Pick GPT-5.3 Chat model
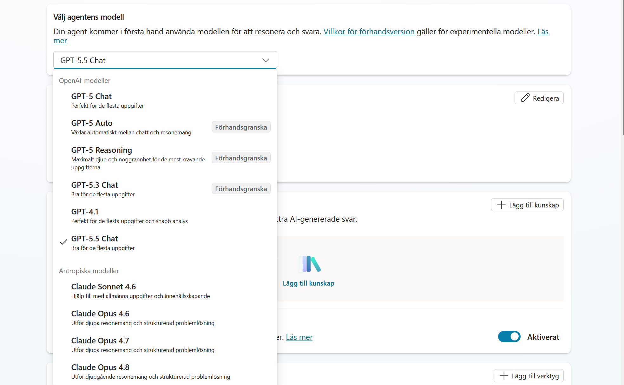624x385 pixels. coord(165,189)
